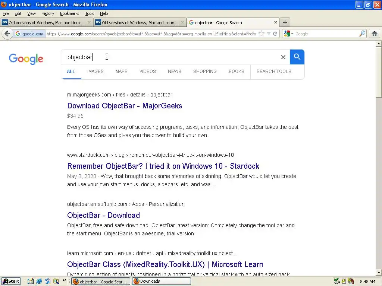
Task: Click the toolbar search magnifier icon
Action: [362, 34]
